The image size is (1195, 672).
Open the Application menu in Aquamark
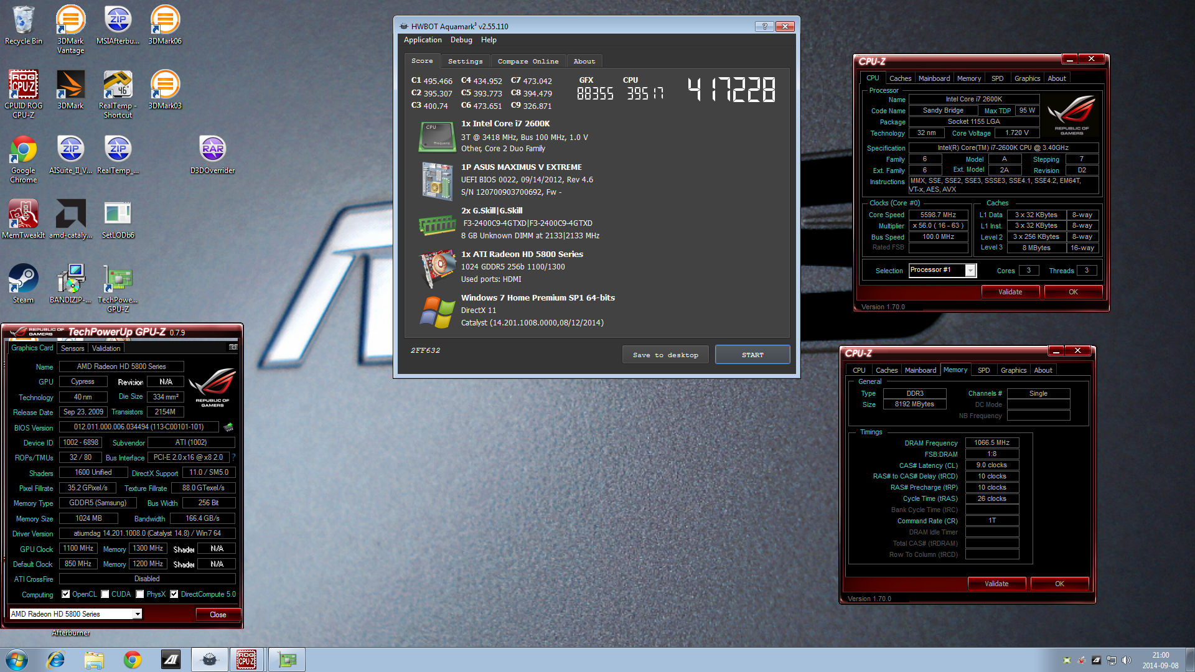423,40
